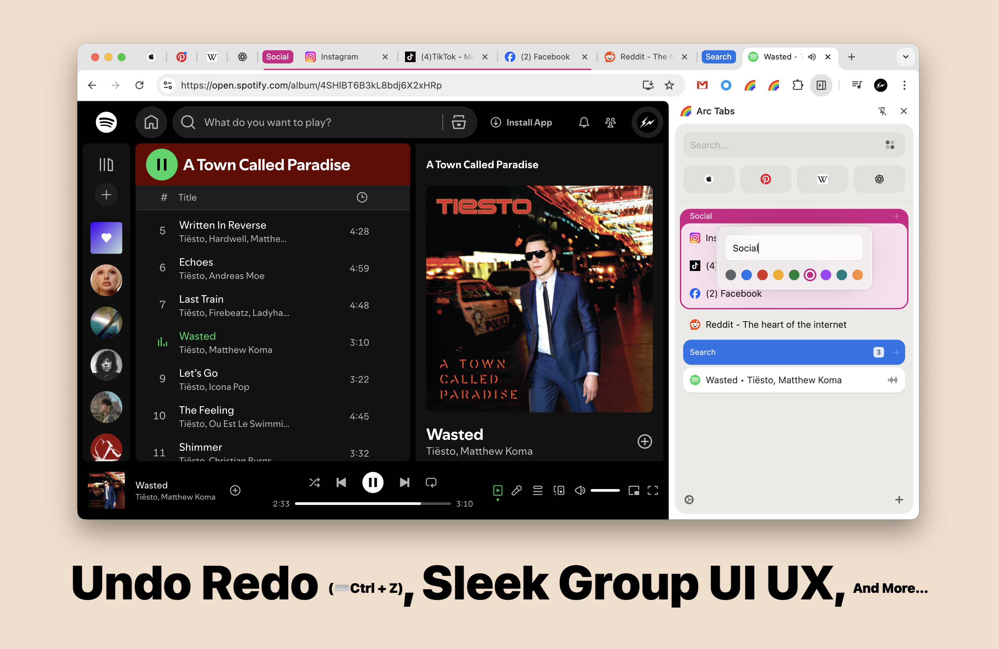Open Arc Tabs settings gear
Screen dimensions: 999x649
(689, 500)
